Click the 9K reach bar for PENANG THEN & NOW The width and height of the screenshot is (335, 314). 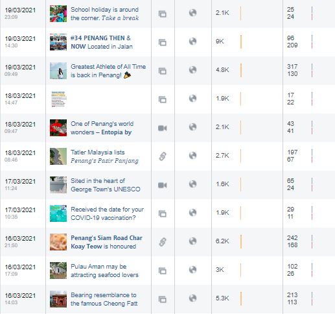coord(241,42)
